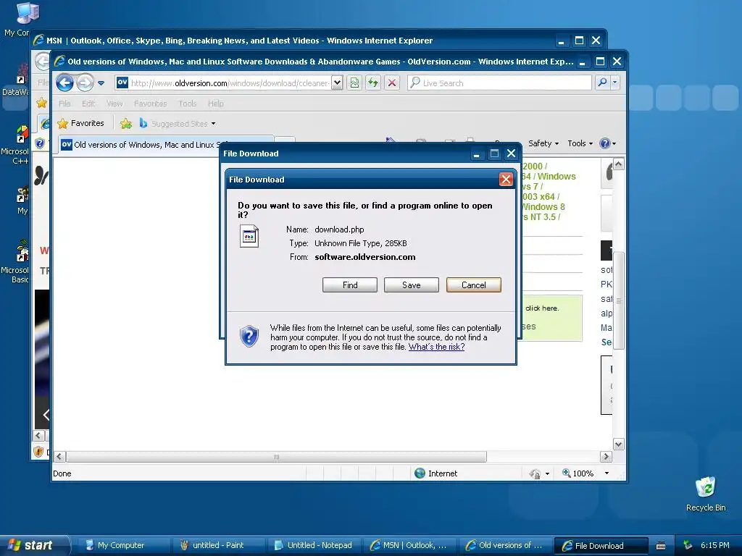Viewport: 742px width, 556px height.
Task: Click the blue shield question icon in dialog
Action: (249, 336)
